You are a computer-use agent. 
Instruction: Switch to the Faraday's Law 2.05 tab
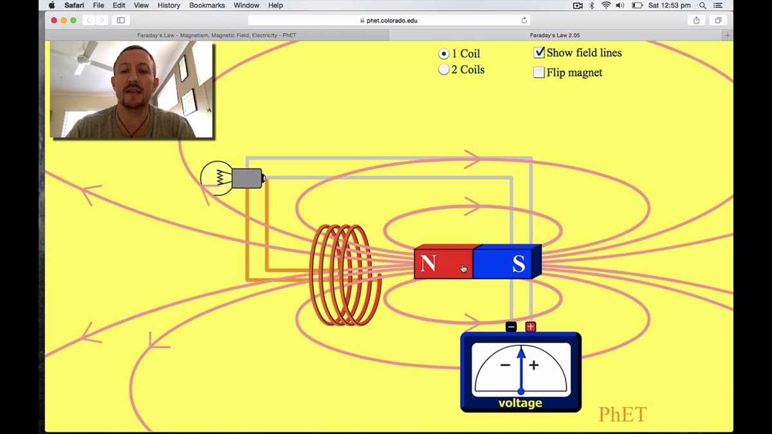pyautogui.click(x=555, y=35)
